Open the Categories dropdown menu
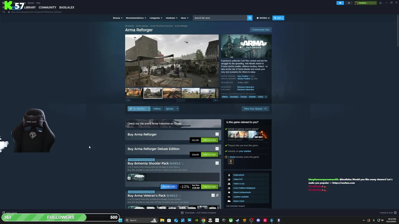The width and height of the screenshot is (399, 224). point(156,18)
